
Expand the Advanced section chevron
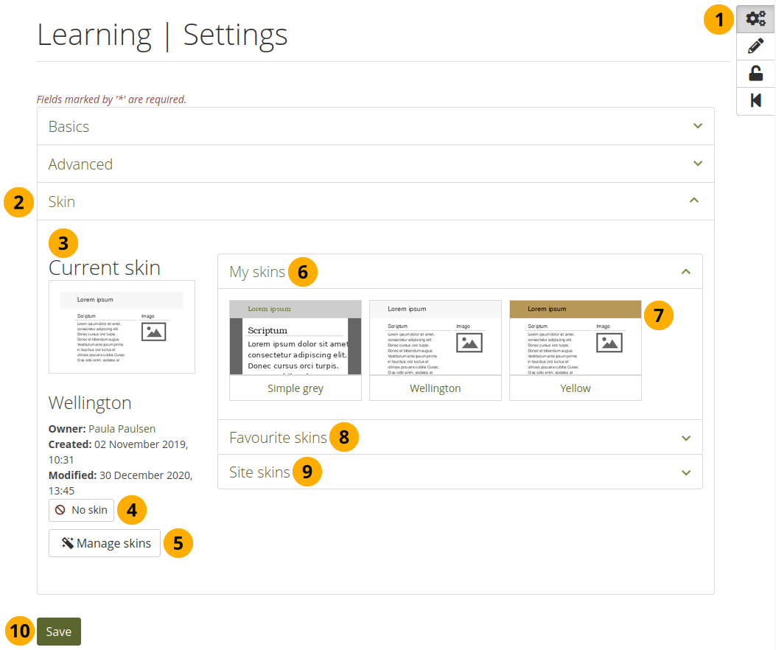[698, 164]
